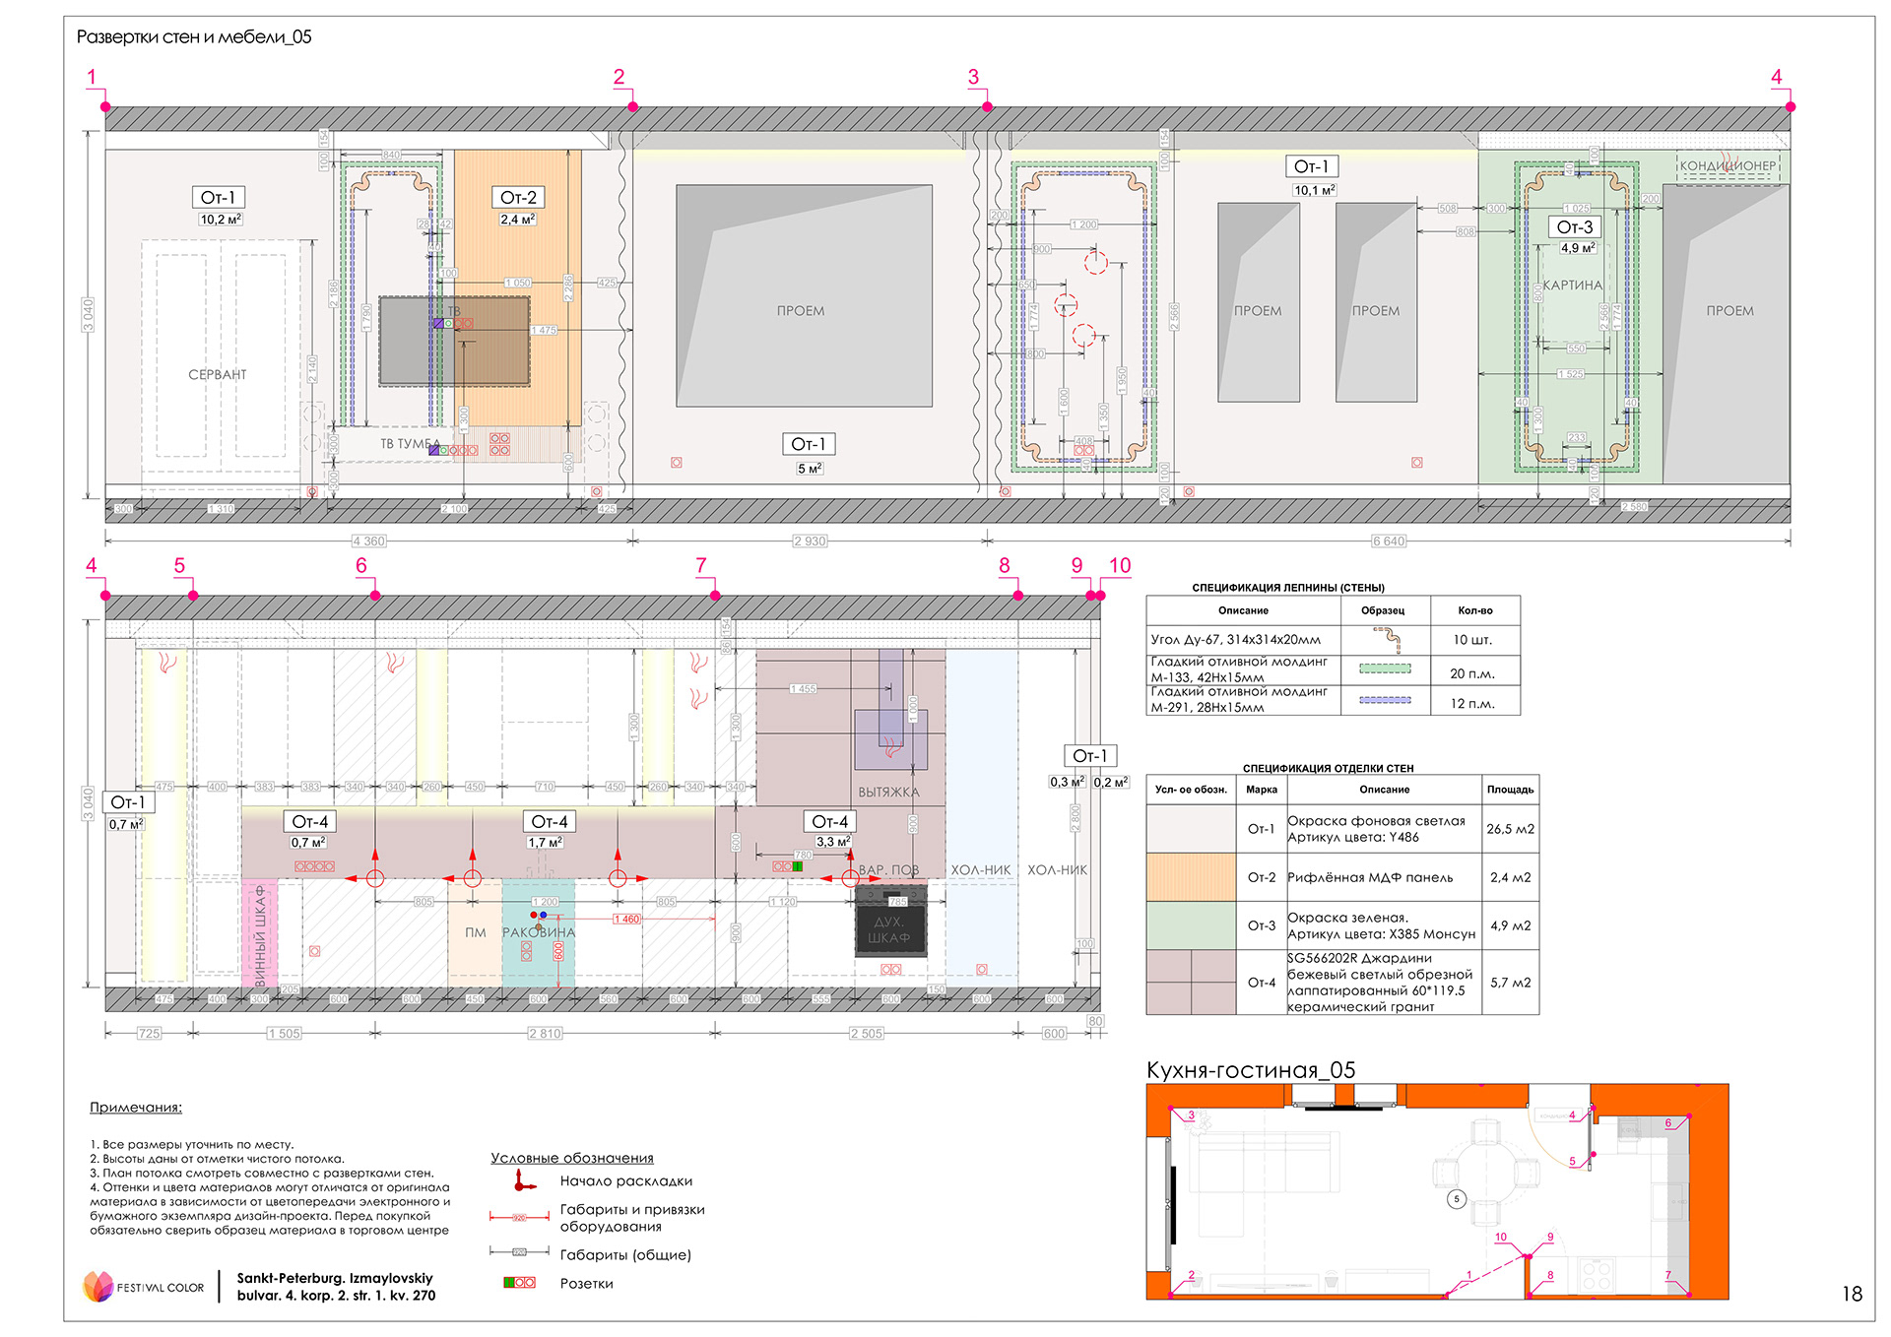Click the '10,1 м²' area value
Viewport: 1891px width, 1337px height.
pyautogui.click(x=1315, y=190)
